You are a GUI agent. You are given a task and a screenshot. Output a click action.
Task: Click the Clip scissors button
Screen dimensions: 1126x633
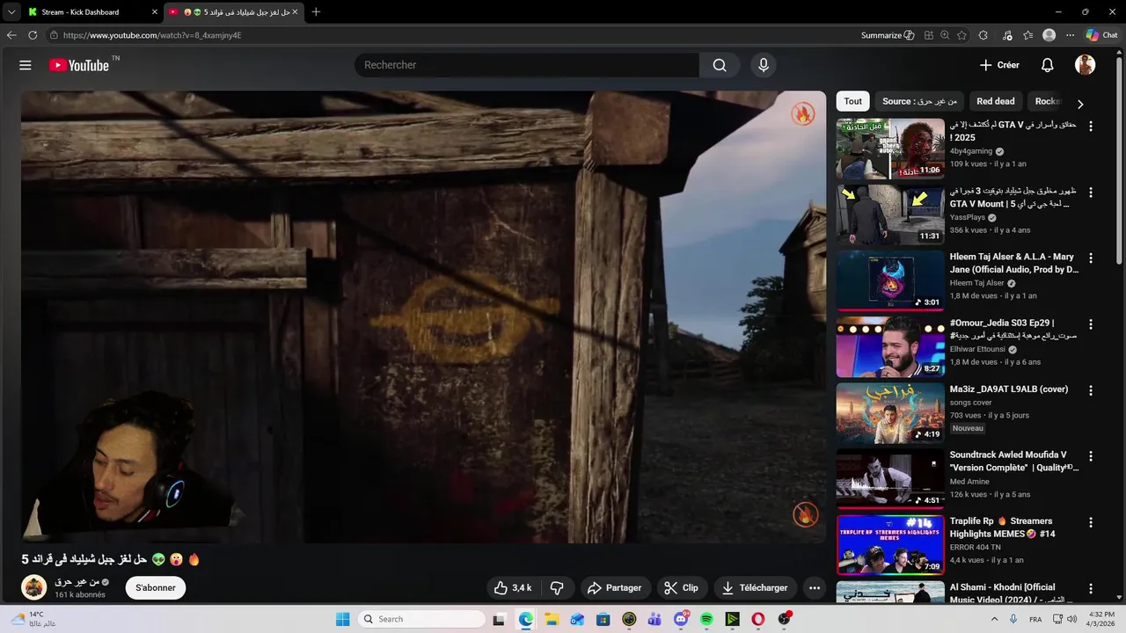(681, 587)
